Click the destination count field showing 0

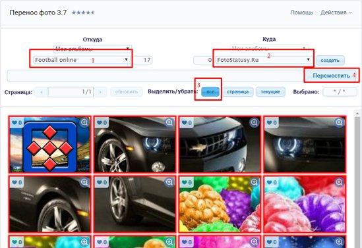tap(203, 60)
